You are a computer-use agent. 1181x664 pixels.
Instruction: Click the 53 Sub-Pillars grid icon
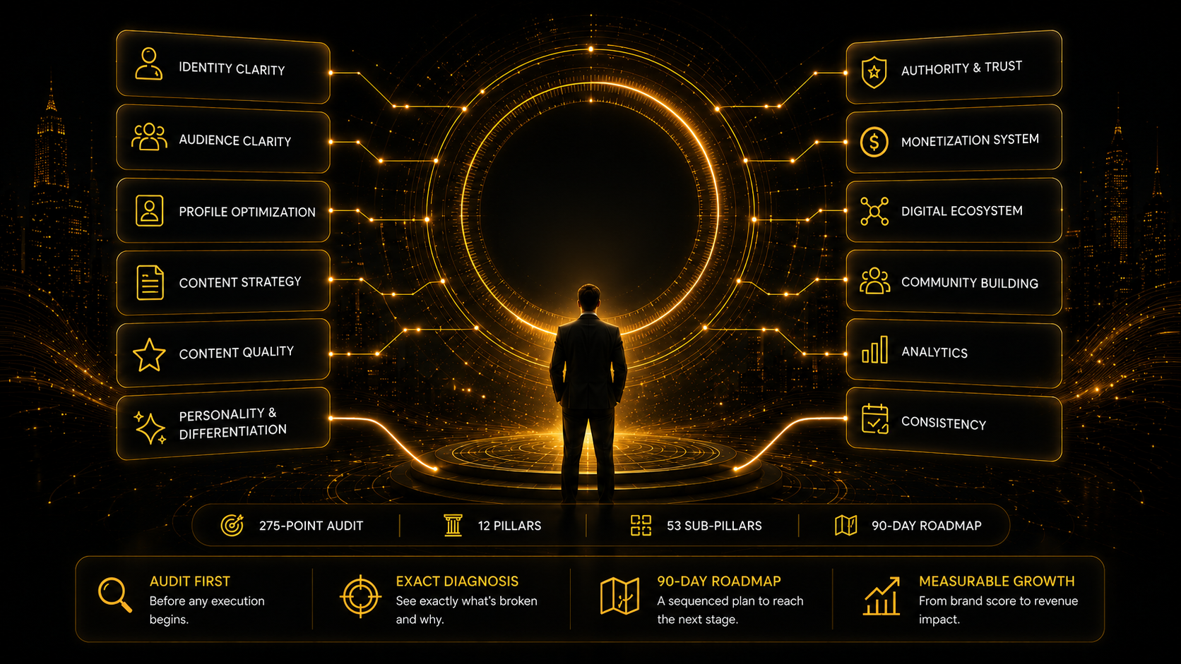[x=641, y=525]
